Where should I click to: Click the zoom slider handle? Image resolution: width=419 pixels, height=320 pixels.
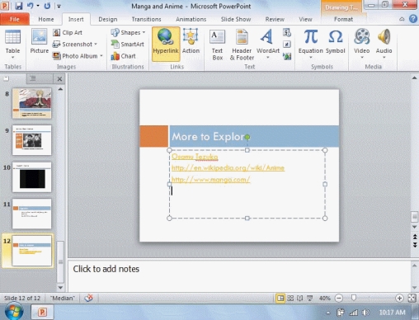(x=354, y=298)
